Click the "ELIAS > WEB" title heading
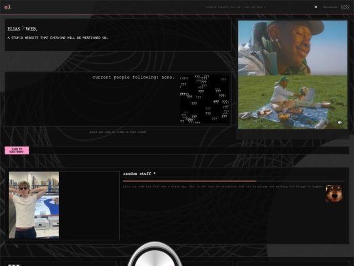The width and height of the screenshot is (354, 266). click(x=22, y=29)
